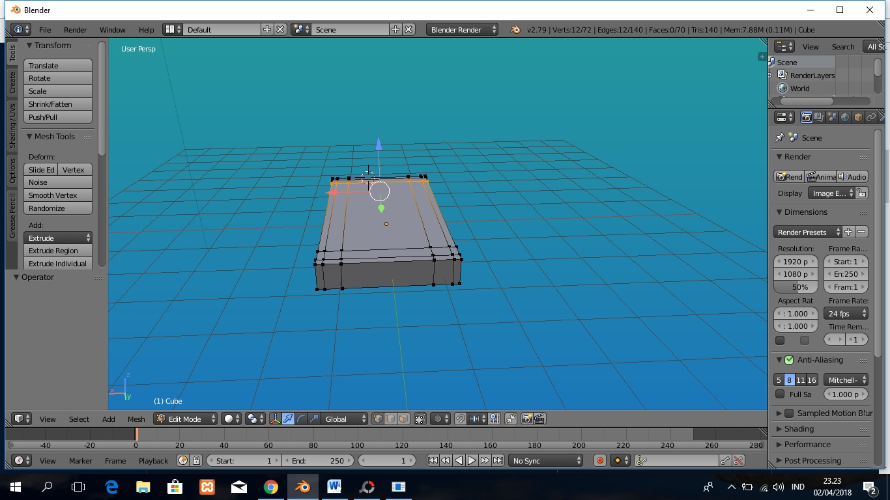Play the animation forward

coord(472,460)
